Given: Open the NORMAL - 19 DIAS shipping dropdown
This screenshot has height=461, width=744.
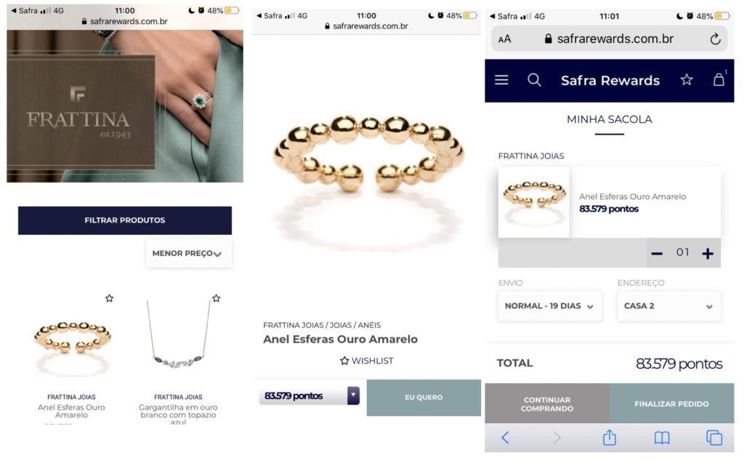Looking at the screenshot, I should tap(549, 306).
